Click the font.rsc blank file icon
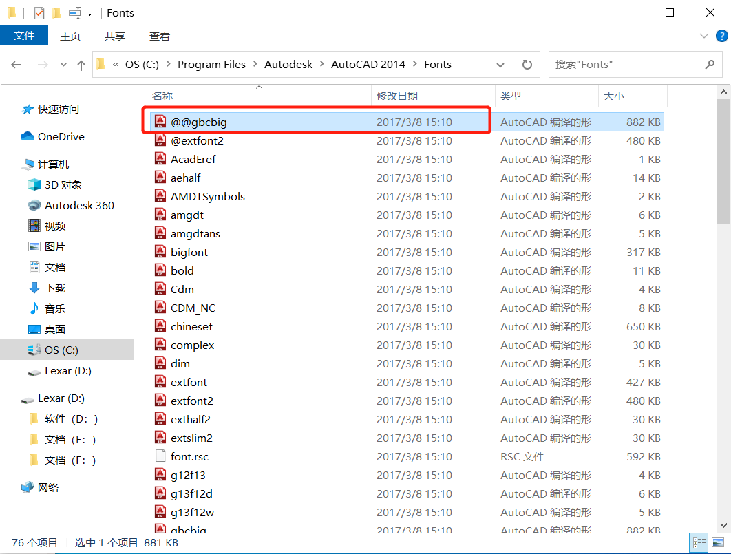 click(x=160, y=456)
